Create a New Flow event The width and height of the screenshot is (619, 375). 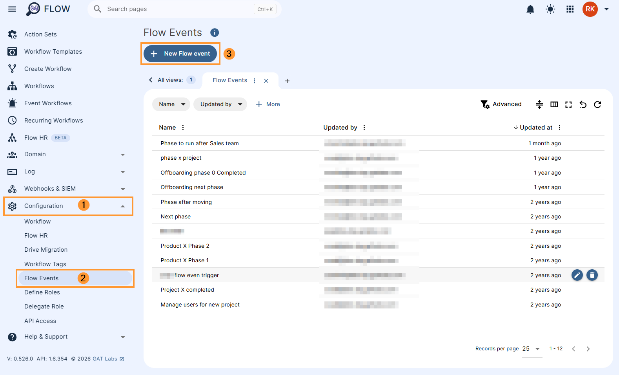click(180, 54)
